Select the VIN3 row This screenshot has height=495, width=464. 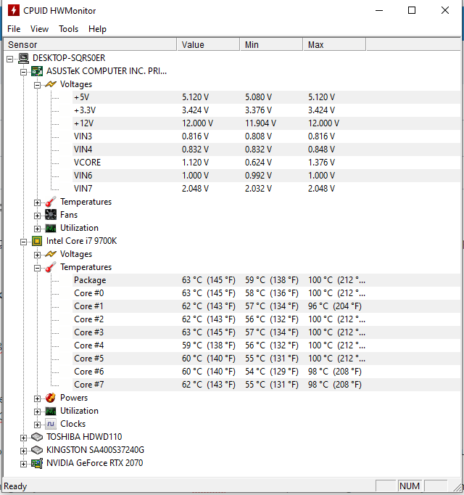click(266, 136)
